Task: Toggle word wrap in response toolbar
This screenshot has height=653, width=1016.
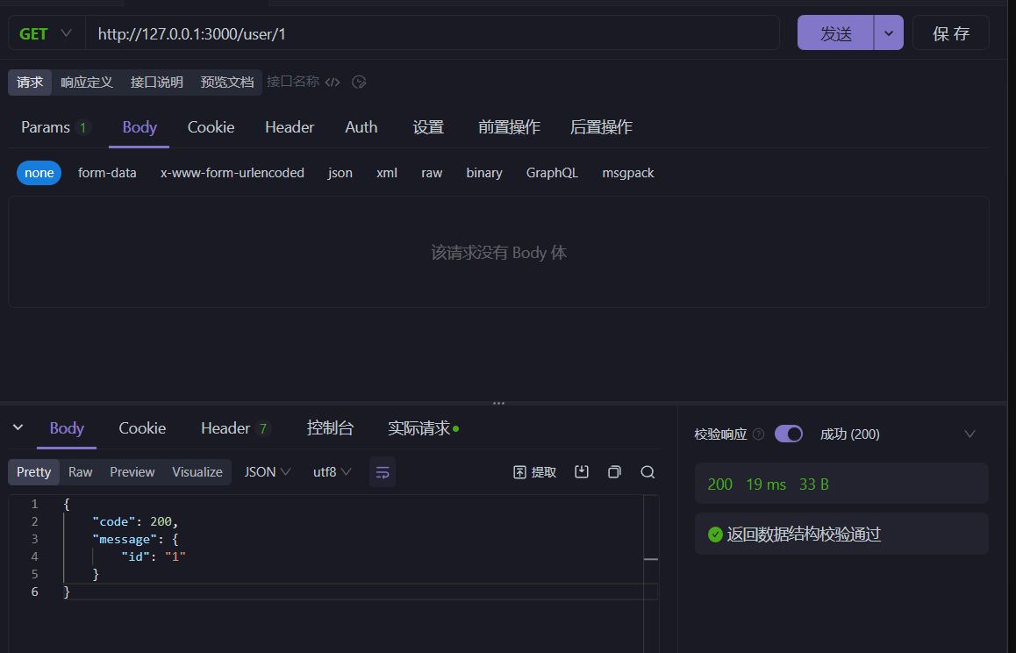Action: click(x=383, y=472)
